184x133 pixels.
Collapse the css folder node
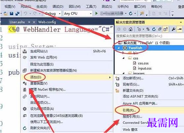click(123, 58)
